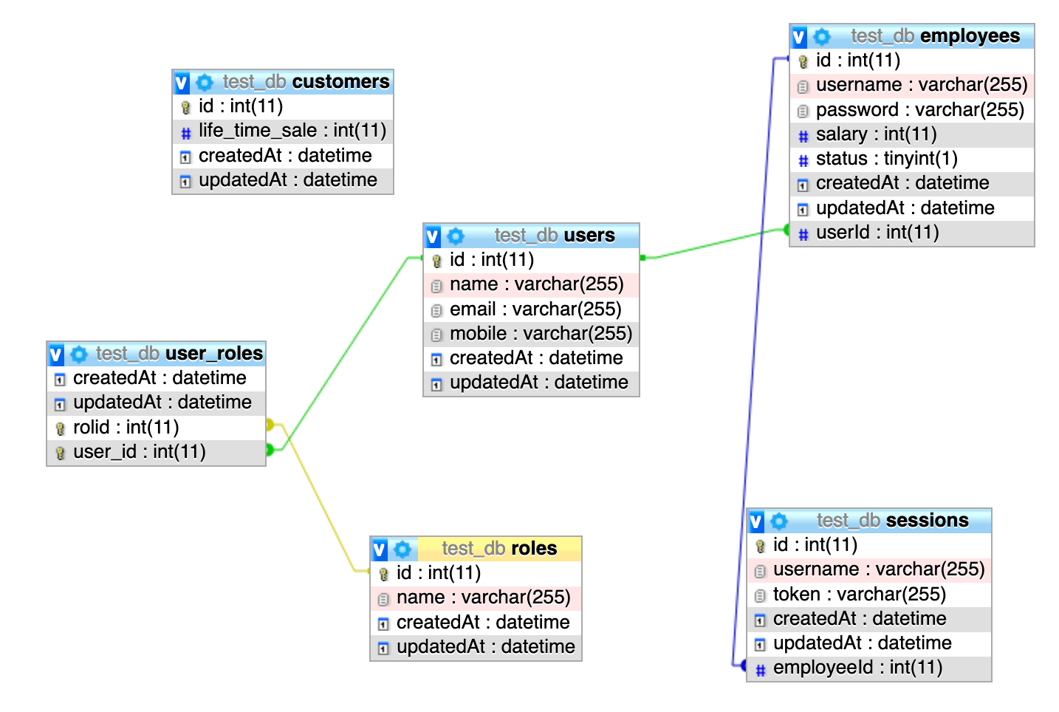The width and height of the screenshot is (1059, 712).
Task: Click the key icon beside sessions id
Action: pyautogui.click(x=761, y=545)
